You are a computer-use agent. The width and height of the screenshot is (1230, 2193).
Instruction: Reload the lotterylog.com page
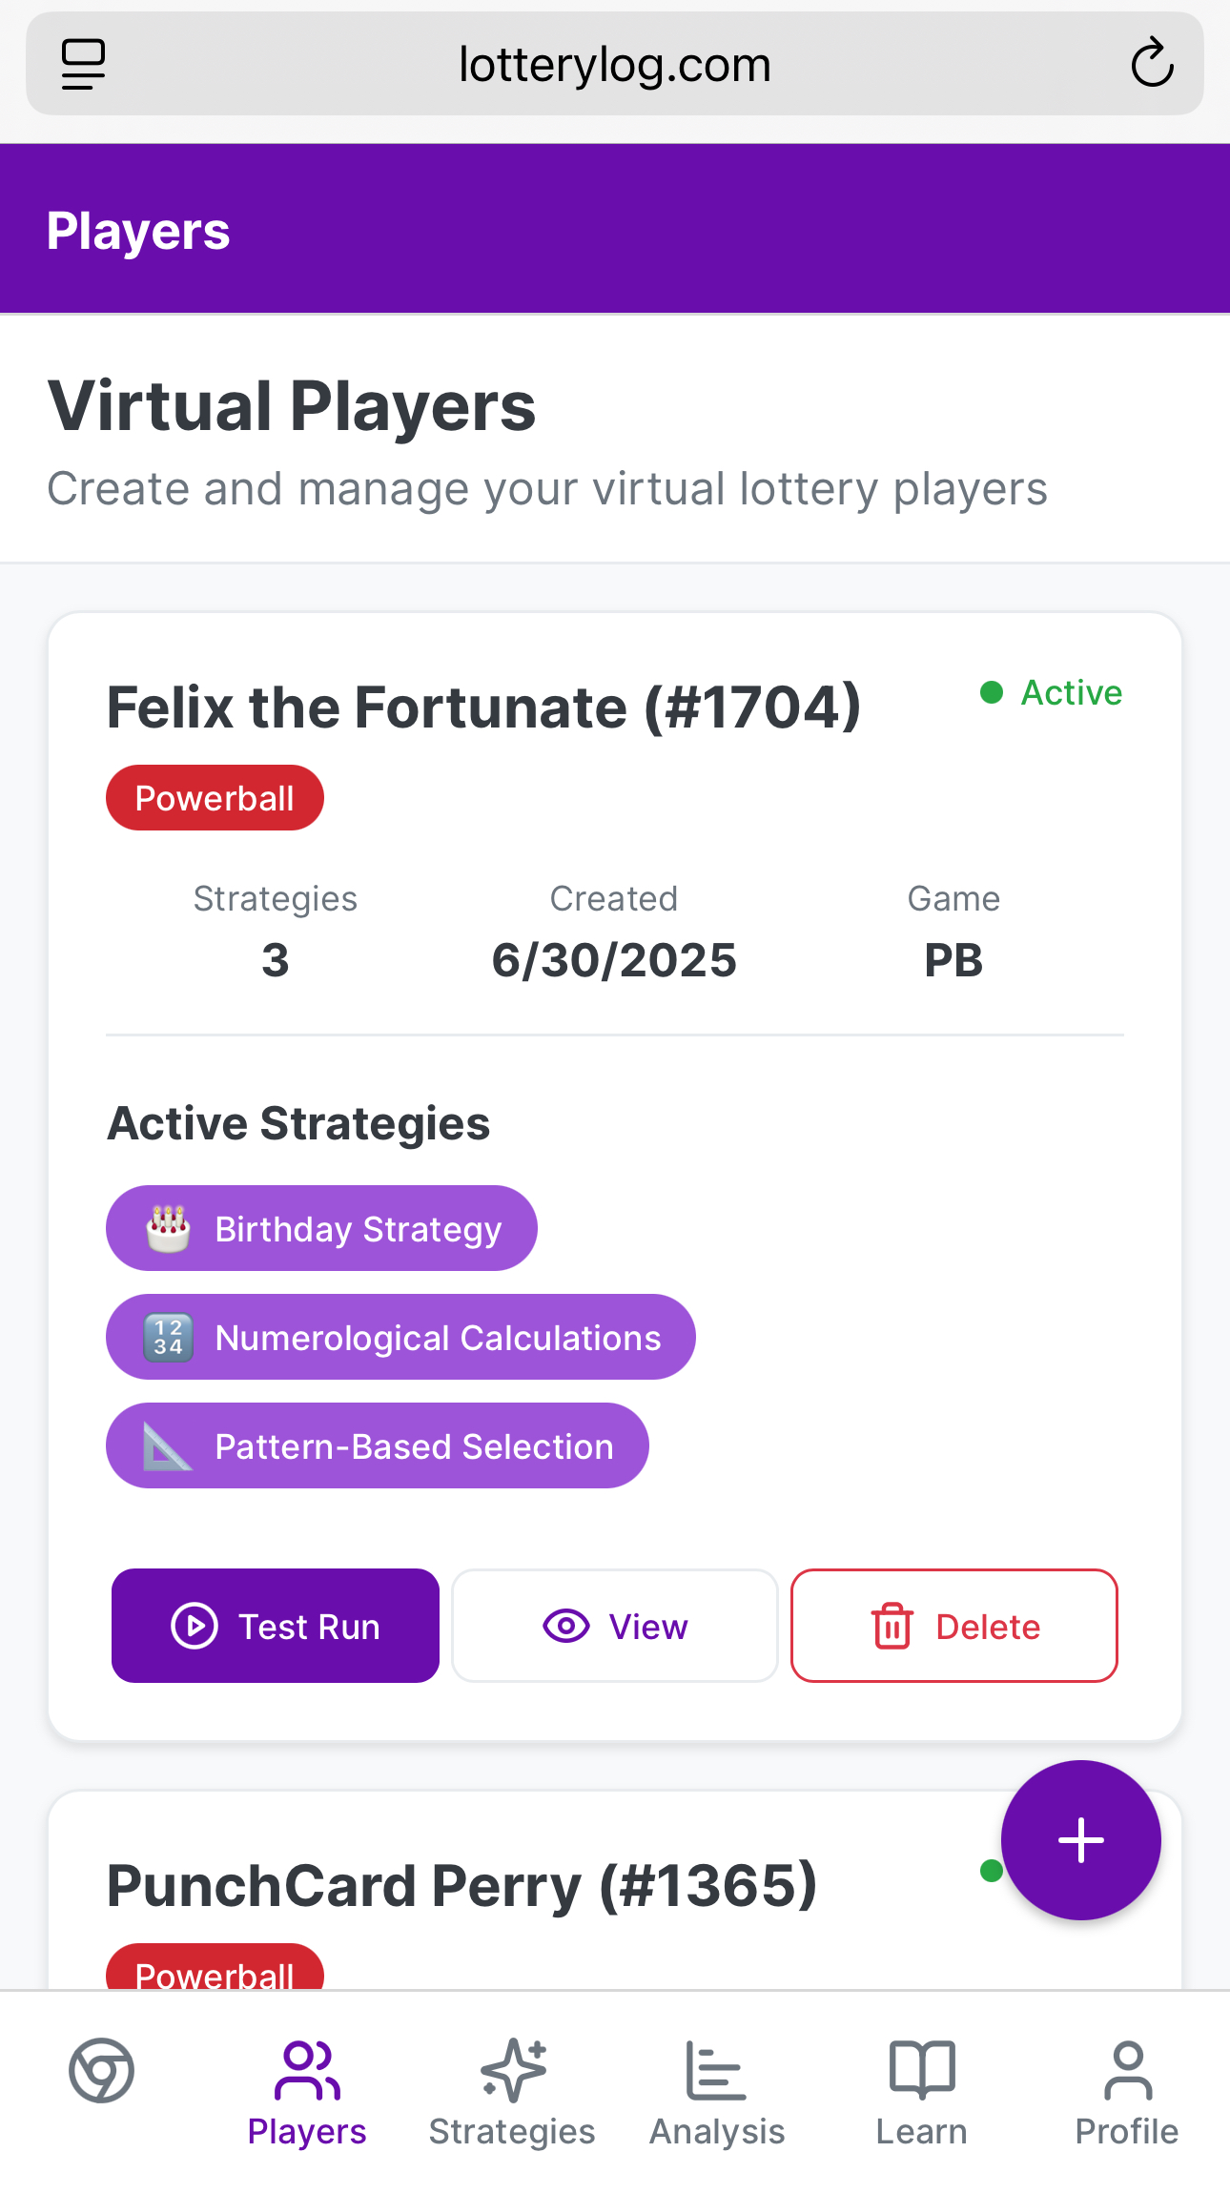1152,65
